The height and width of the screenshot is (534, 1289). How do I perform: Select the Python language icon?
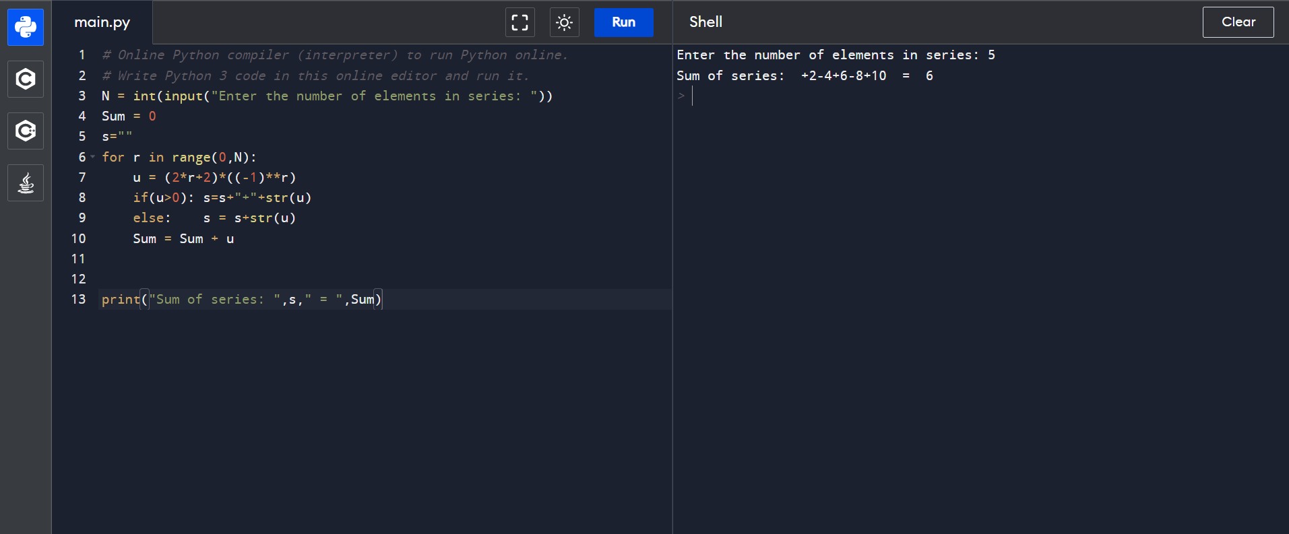(x=26, y=28)
